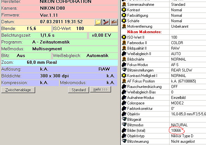
Task: Select the Bilder (total) value 10666
Action: click(176, 130)
